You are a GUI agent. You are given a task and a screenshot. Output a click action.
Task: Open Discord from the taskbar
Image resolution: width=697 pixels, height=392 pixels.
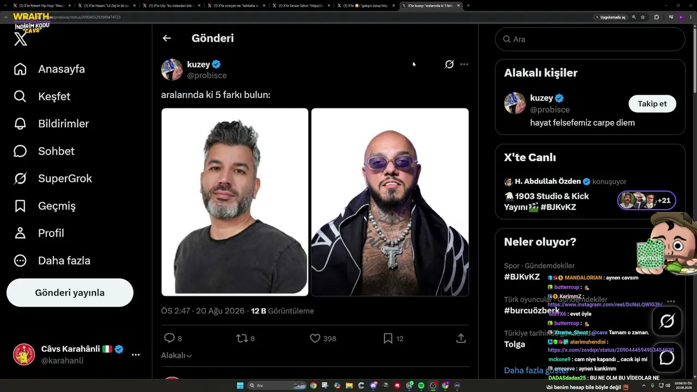pos(373,385)
